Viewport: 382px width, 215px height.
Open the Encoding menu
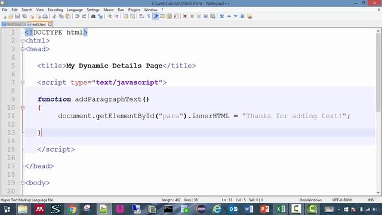click(x=56, y=10)
